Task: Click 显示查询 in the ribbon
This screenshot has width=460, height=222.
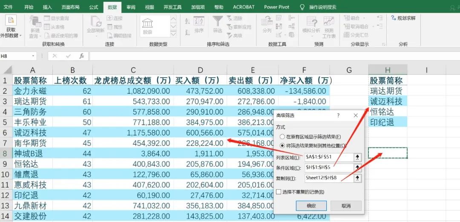Action: pyautogui.click(x=57, y=18)
